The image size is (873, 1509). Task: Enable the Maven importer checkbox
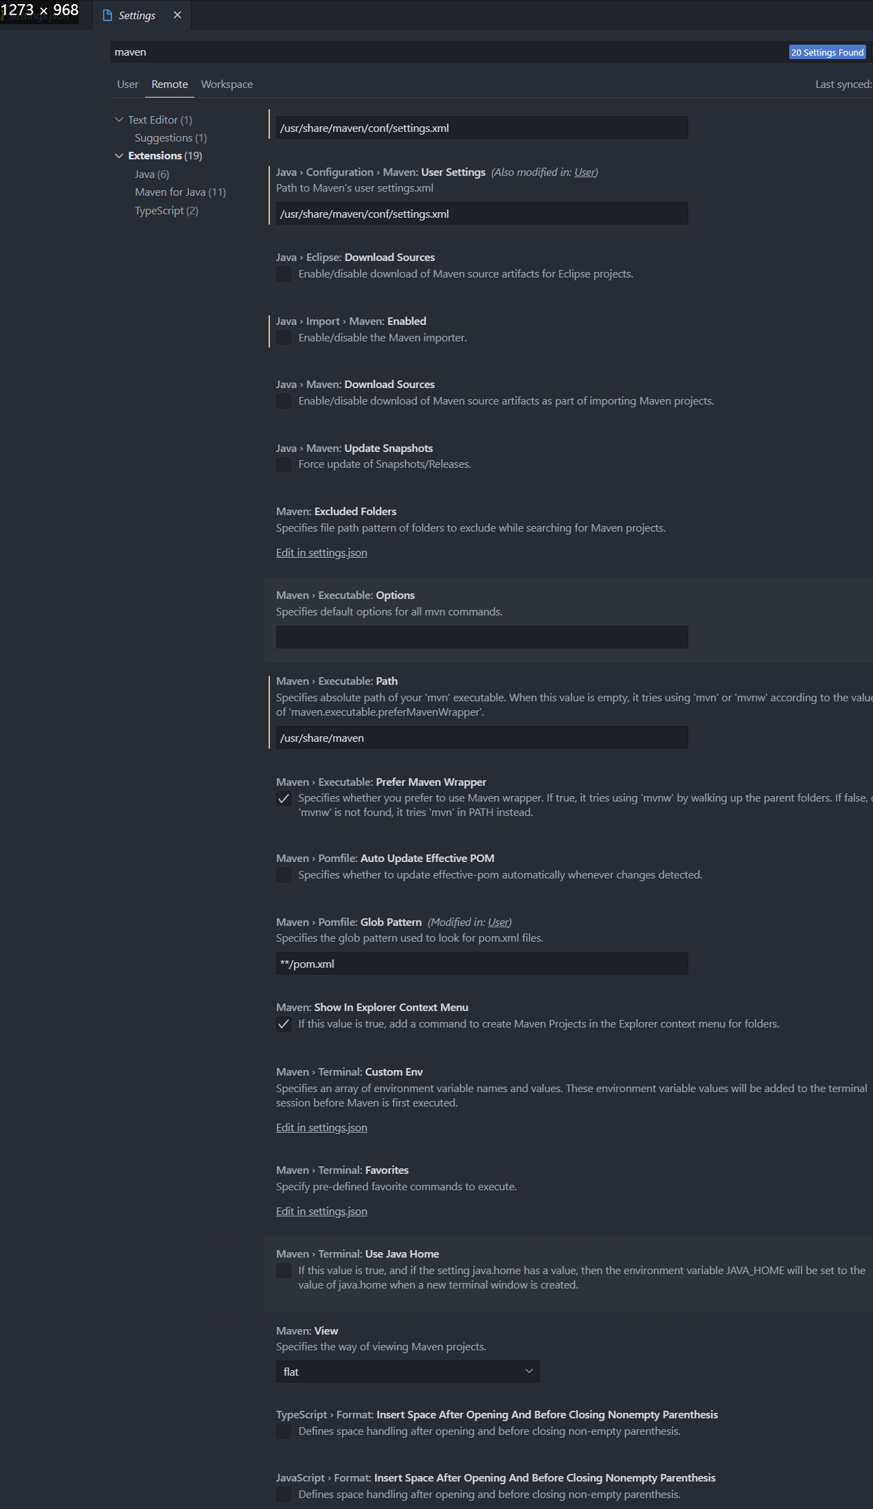point(284,338)
